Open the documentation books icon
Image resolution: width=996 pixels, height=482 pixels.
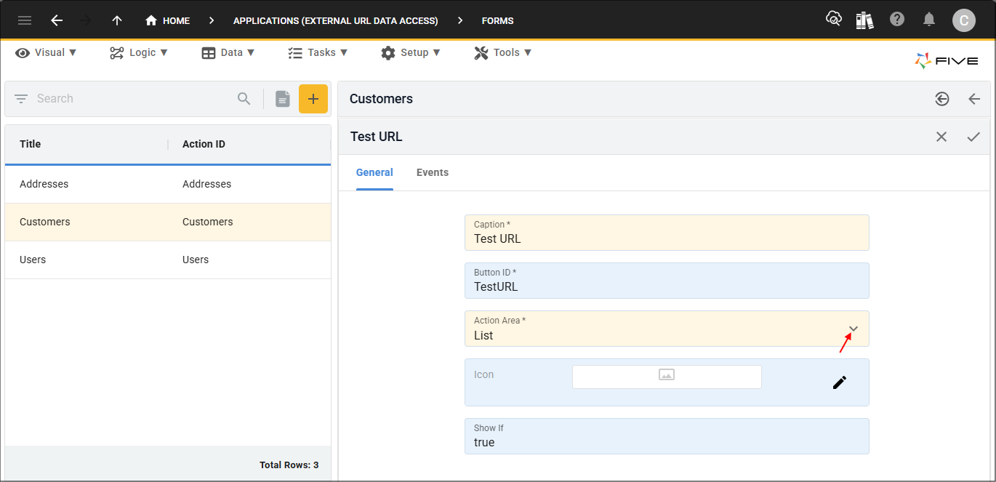coord(864,20)
